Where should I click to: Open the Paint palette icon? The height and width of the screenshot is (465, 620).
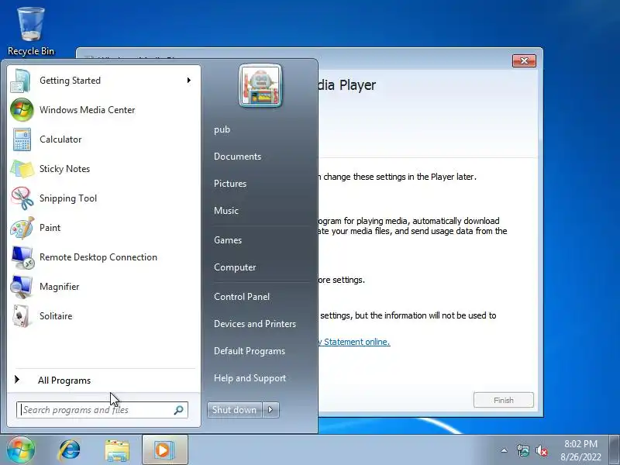tap(22, 228)
